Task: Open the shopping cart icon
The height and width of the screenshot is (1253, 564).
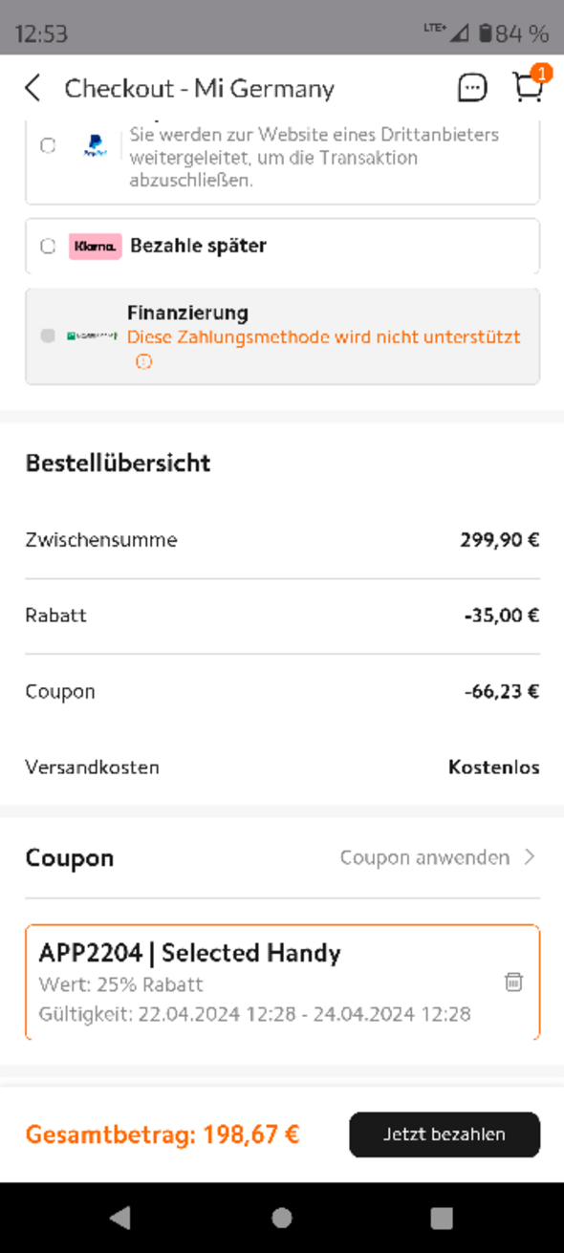Action: coord(529,86)
